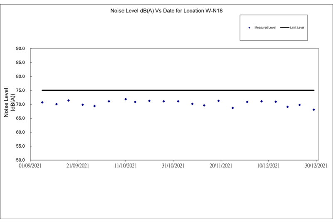The image size is (334, 224).
Task: Click the last measured data point on the right
Action: 314,110
